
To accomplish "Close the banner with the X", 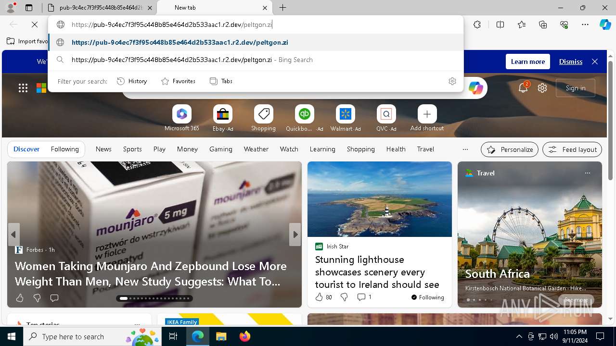I will click(595, 62).
